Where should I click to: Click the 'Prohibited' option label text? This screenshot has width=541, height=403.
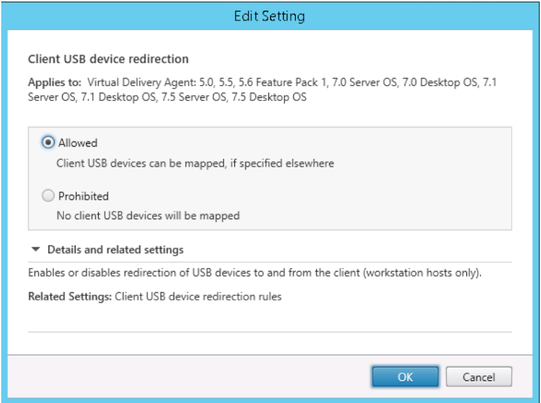[x=84, y=196]
